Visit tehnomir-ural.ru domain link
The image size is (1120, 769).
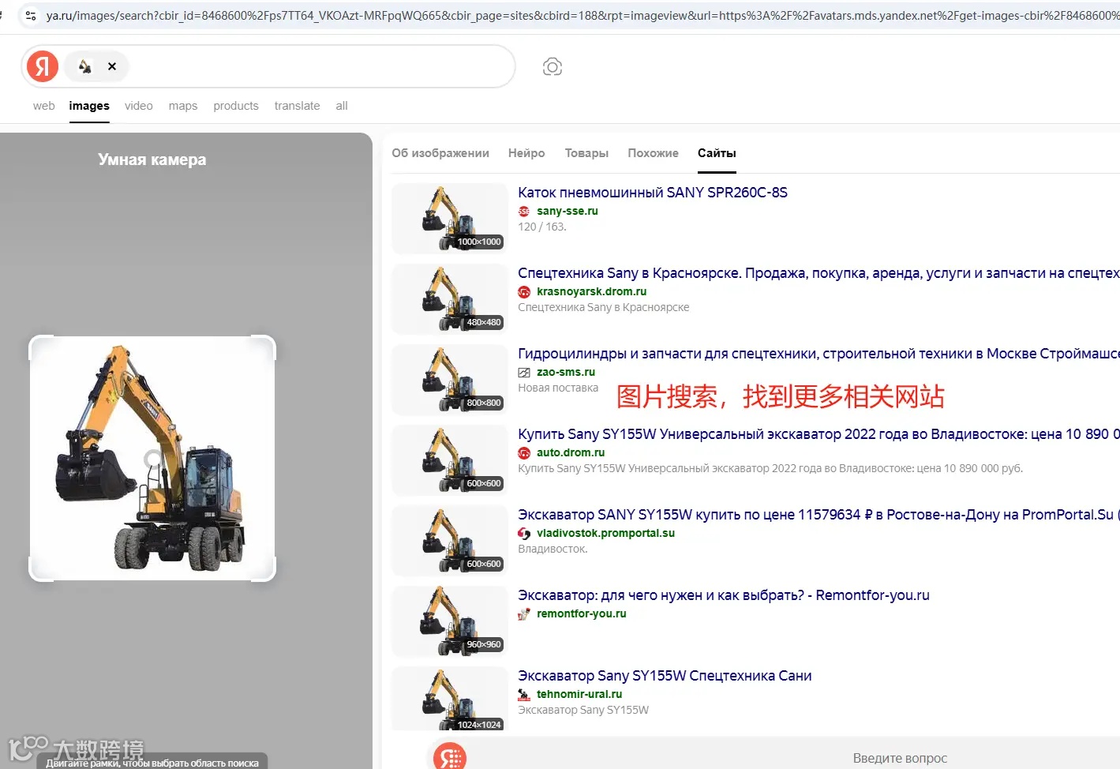[x=579, y=694]
